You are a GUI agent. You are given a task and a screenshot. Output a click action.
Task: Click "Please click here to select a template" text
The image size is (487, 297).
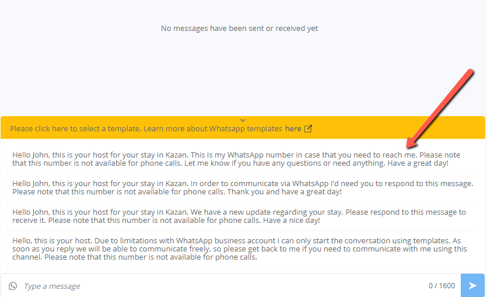pyautogui.click(x=75, y=128)
